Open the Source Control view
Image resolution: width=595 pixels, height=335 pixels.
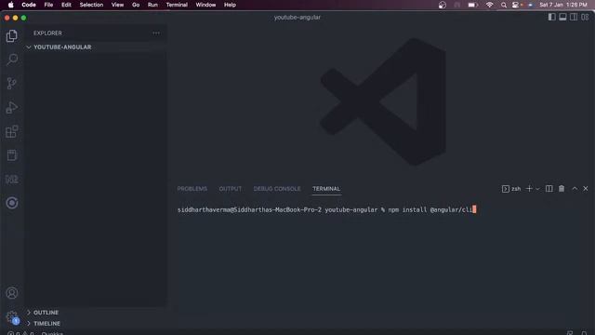[12, 83]
